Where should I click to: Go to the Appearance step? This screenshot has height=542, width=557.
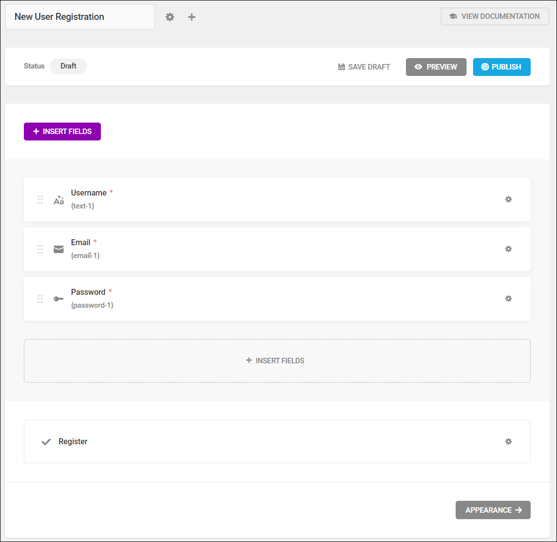(x=493, y=510)
